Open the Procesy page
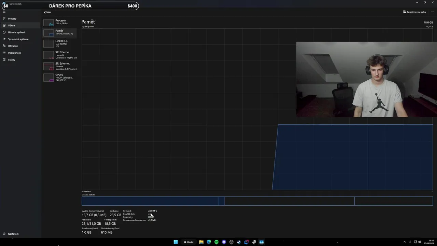 tap(20, 18)
